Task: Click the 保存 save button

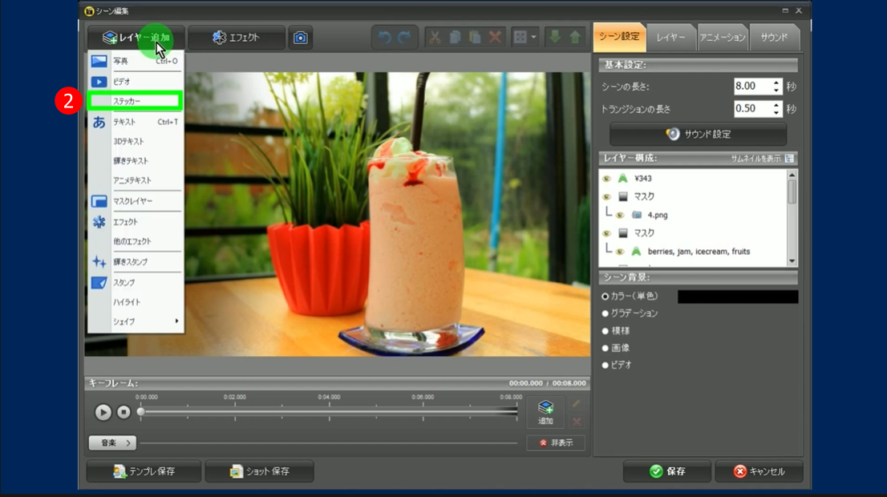Action: 667,471
